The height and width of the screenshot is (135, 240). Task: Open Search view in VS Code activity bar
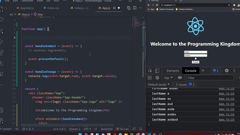[1, 19]
